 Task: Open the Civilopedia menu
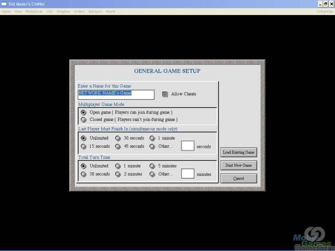[324, 11]
